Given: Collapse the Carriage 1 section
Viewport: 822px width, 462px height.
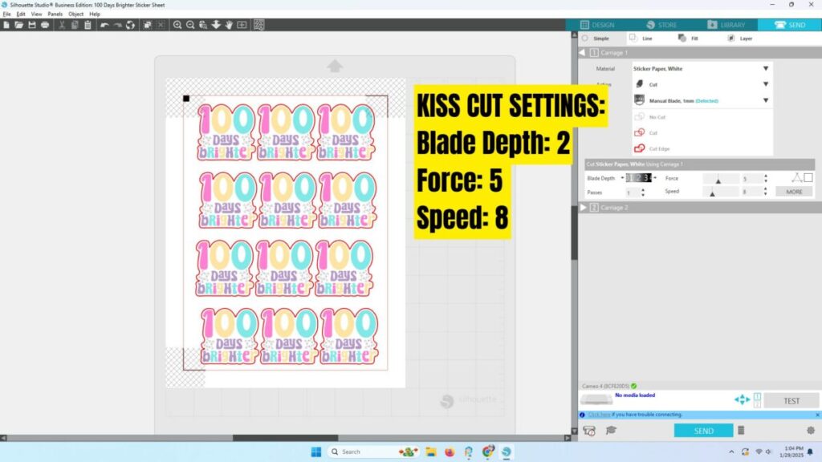Looking at the screenshot, I should tap(582, 52).
